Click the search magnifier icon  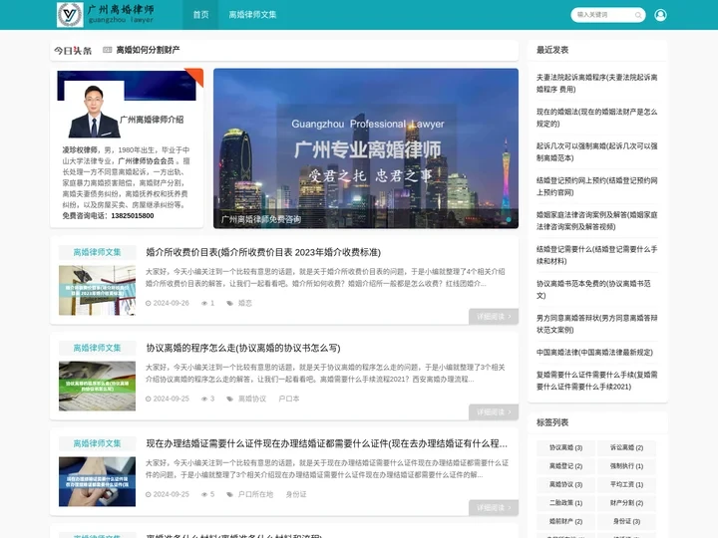(638, 15)
